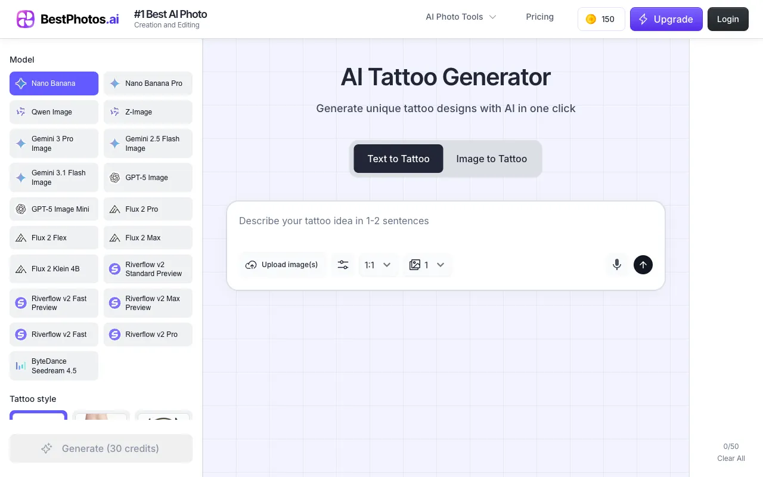
Task: Select the Gemini 2.5 Flash Image model
Action: [148, 144]
